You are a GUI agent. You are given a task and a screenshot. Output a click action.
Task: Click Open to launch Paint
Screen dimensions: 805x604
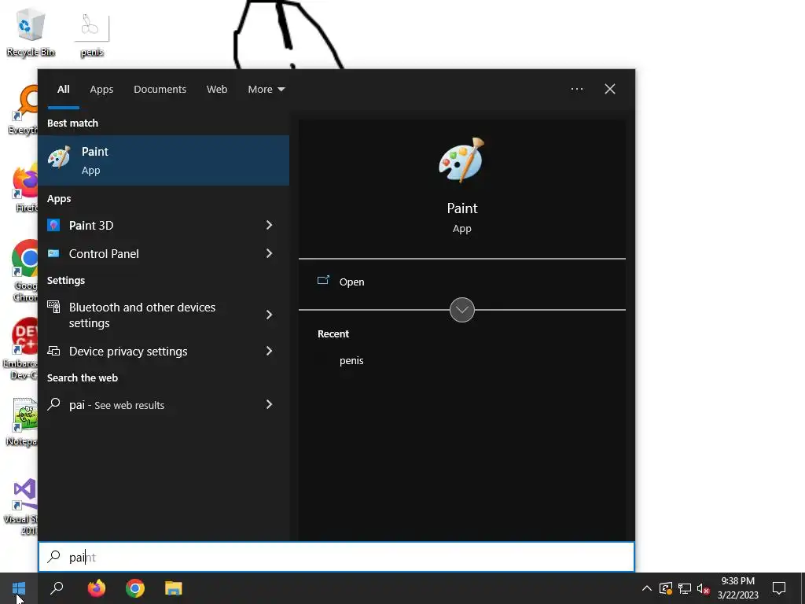[x=351, y=282]
